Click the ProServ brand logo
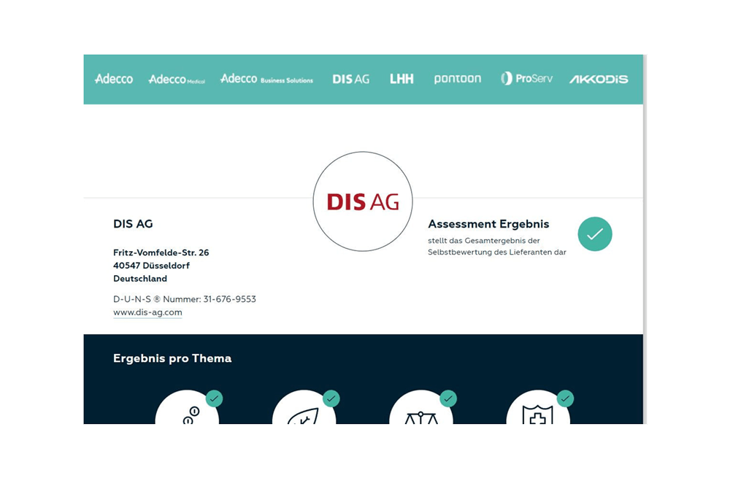 pos(526,78)
